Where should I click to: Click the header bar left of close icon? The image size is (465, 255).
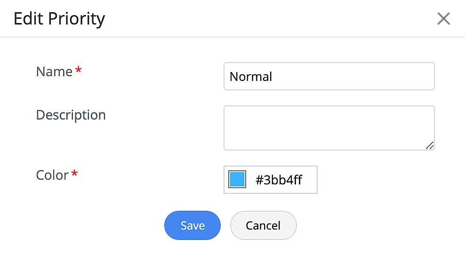(282, 19)
